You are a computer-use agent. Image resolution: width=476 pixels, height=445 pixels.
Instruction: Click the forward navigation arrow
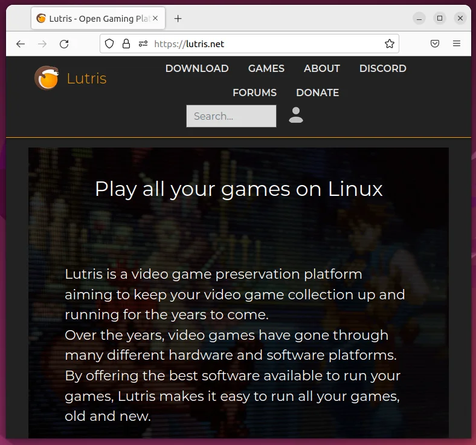tap(42, 44)
